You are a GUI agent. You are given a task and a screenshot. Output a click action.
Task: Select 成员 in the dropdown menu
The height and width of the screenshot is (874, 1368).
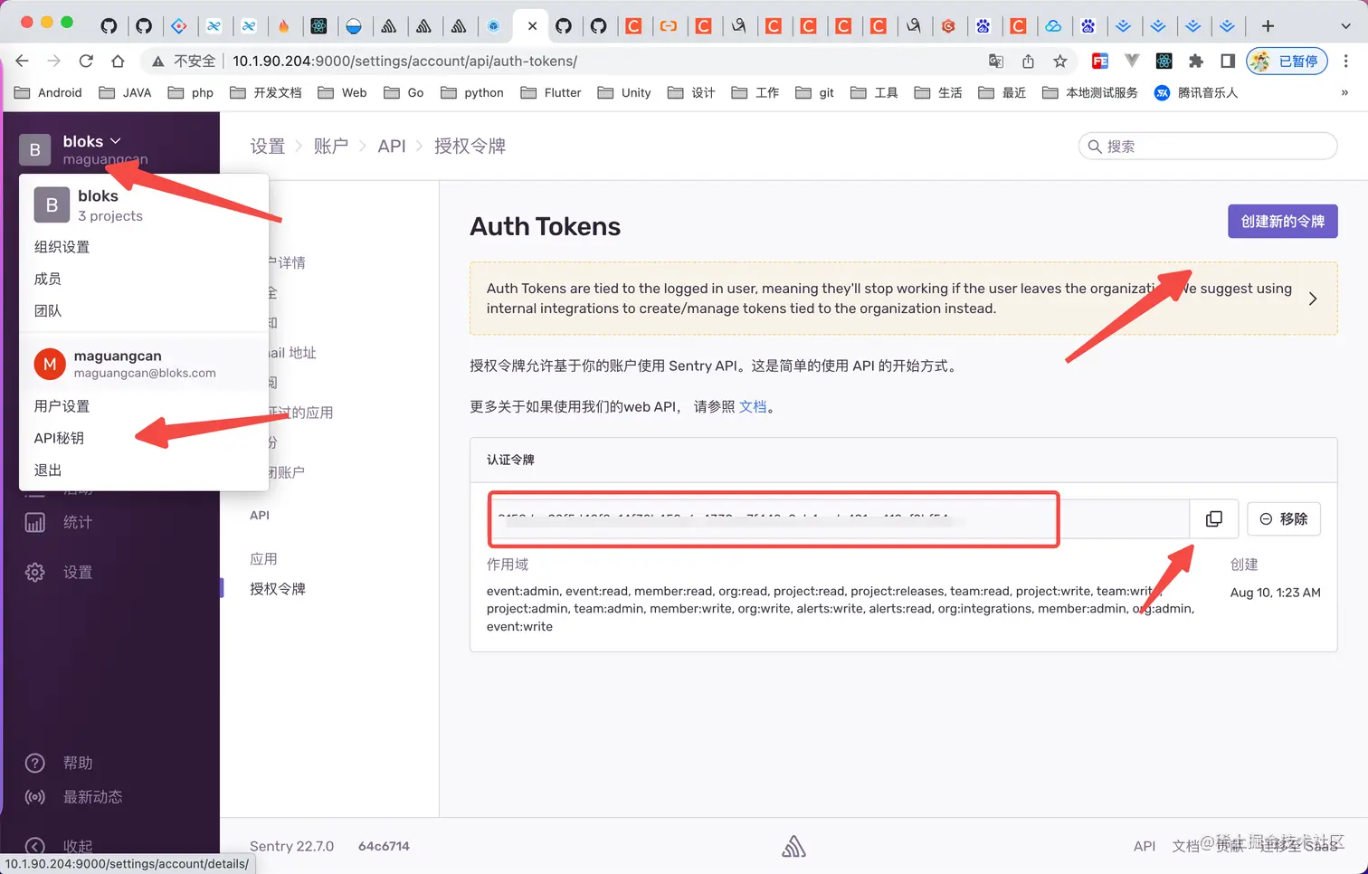pyautogui.click(x=48, y=279)
